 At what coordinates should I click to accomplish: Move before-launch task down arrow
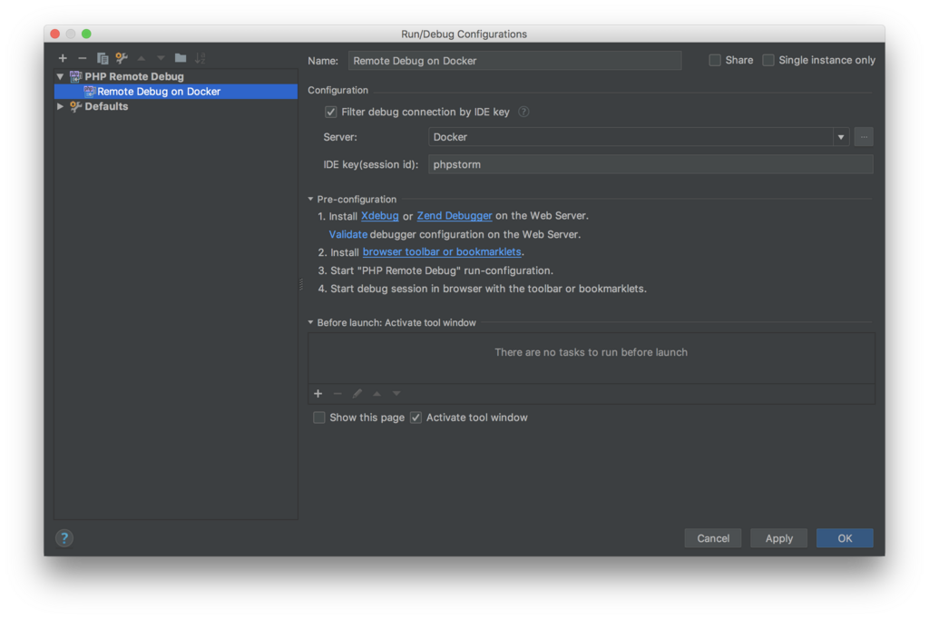point(396,394)
